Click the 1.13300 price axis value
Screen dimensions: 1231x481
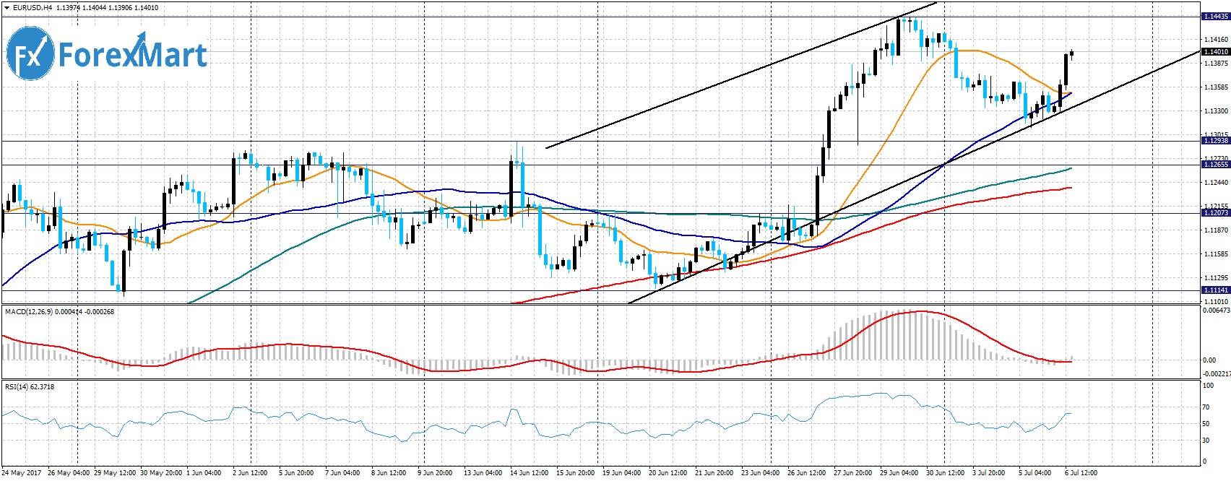click(1217, 111)
